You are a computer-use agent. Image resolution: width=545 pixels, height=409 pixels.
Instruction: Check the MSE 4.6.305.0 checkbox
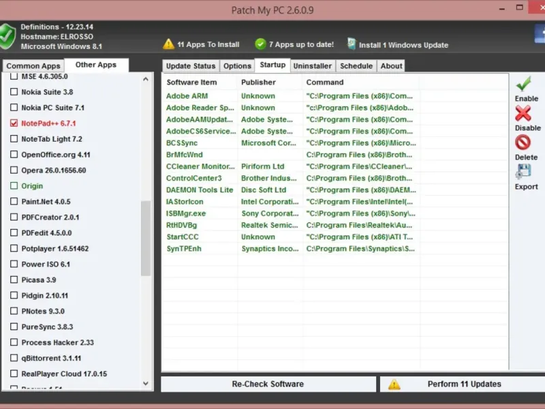click(14, 76)
